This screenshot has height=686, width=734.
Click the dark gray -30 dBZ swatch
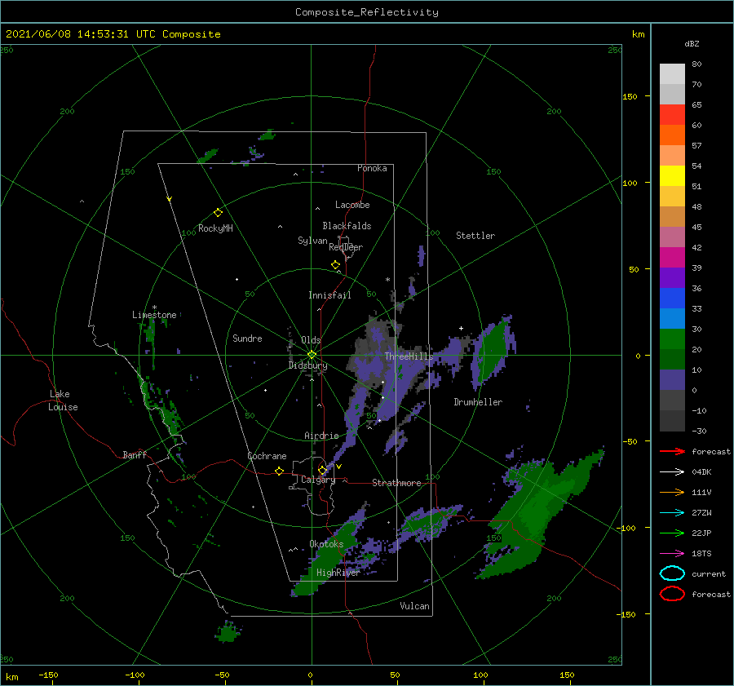click(x=672, y=421)
